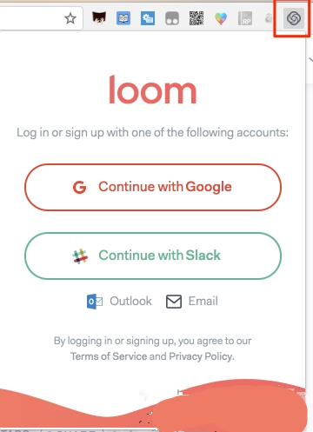313x432 pixels.
Task: Click the blue gear window extension icon
Action: pyautogui.click(x=148, y=18)
